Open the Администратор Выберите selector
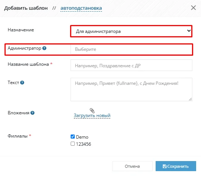 pos(131,49)
